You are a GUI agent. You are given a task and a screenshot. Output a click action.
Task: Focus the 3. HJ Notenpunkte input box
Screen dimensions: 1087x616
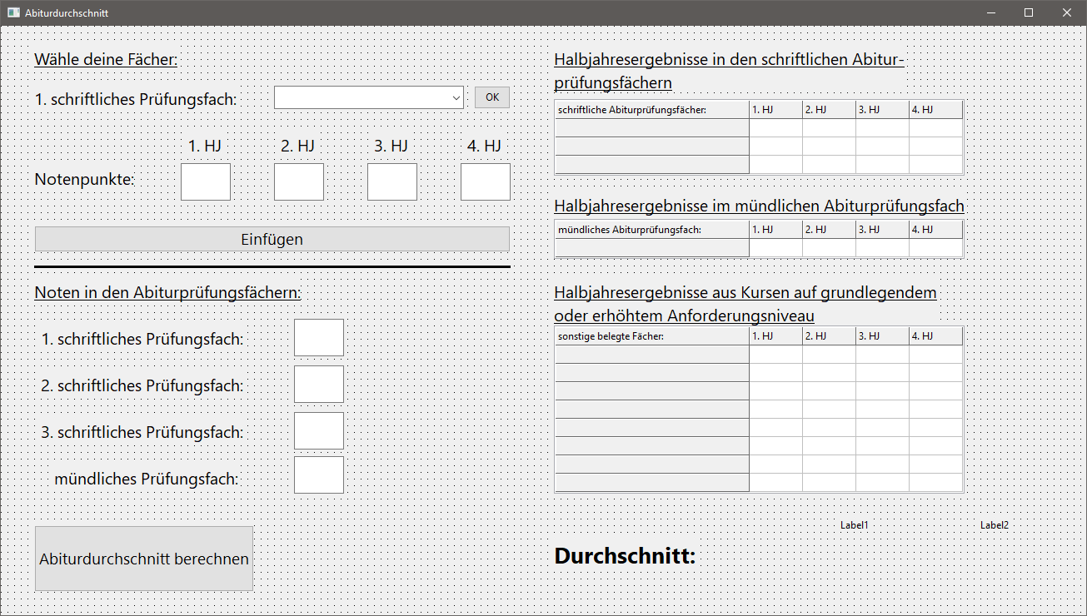pos(392,182)
